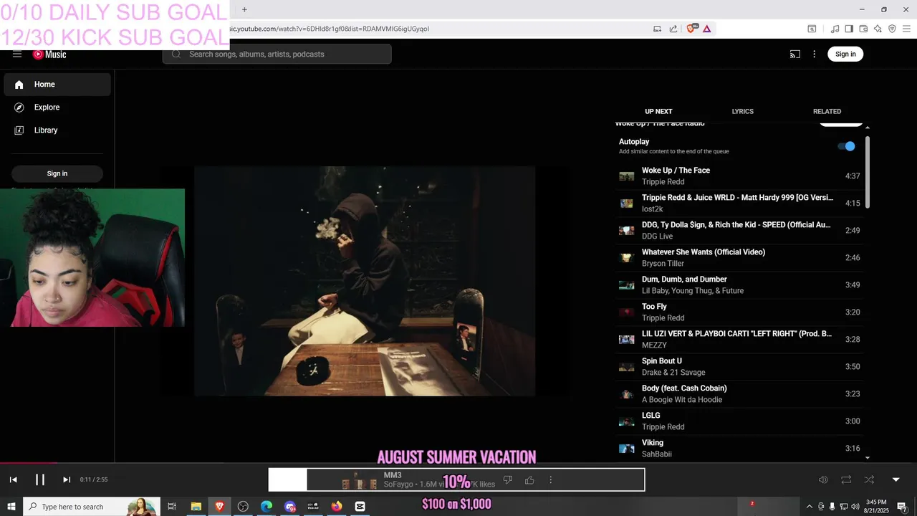Play Dum, Dumb, and Dumber track
917x516 pixels.
point(739,285)
